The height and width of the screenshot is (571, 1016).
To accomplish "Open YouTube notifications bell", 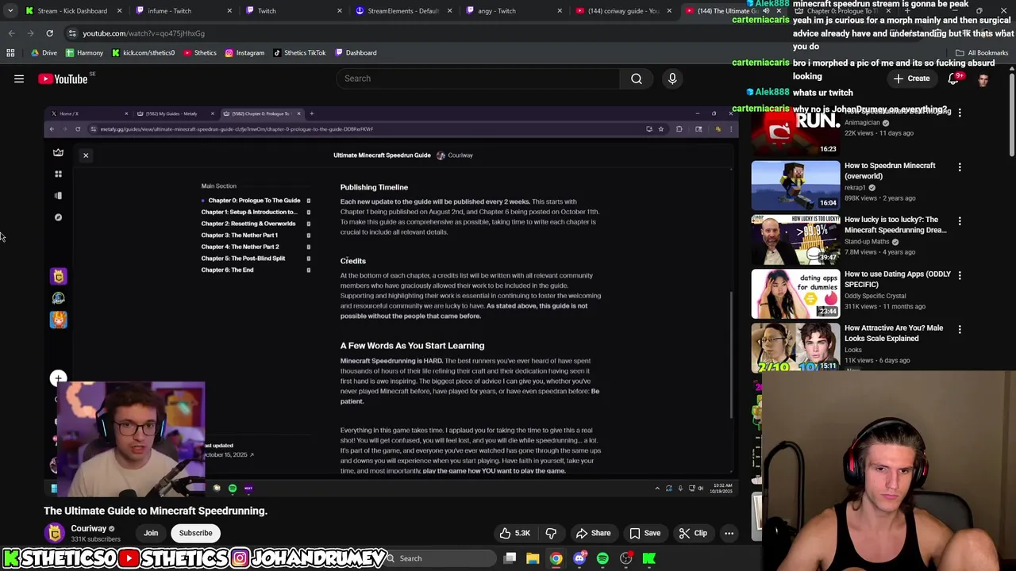I will pos(953,79).
